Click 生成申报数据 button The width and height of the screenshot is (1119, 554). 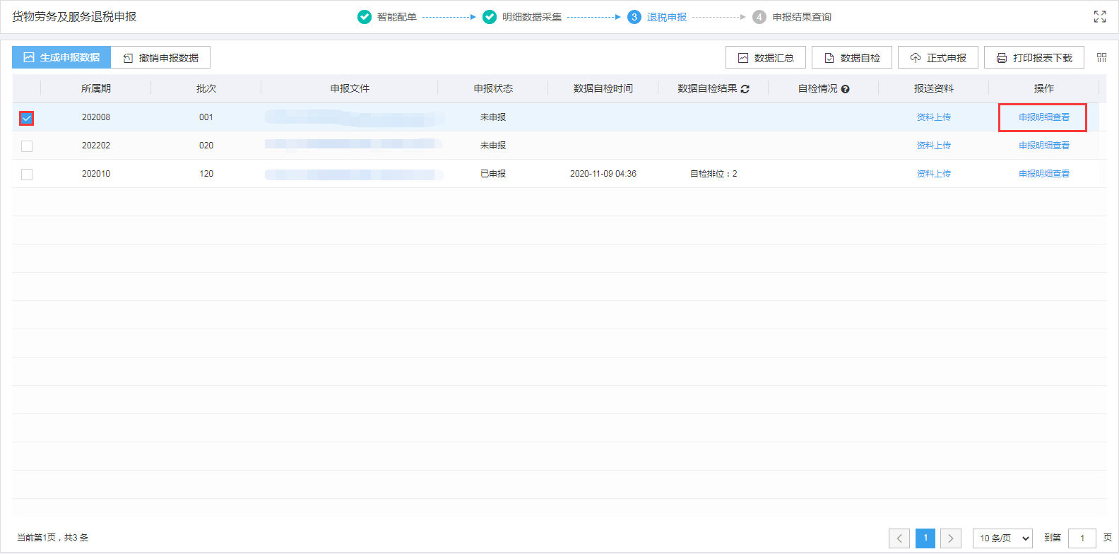61,57
